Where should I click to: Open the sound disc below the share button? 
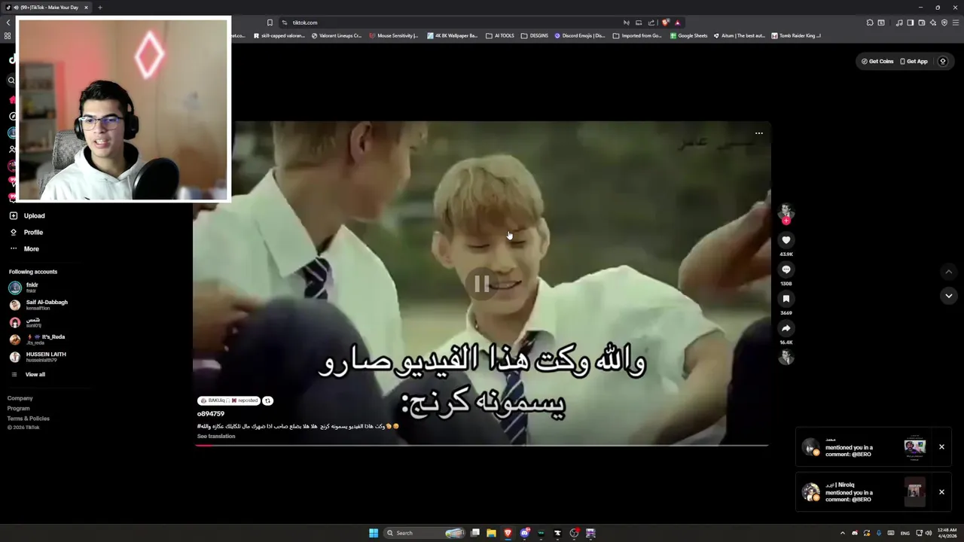[x=786, y=358]
